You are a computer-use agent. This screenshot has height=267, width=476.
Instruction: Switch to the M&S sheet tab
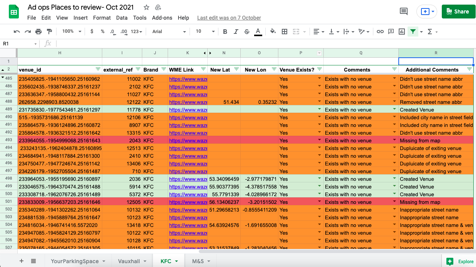pos(198,261)
